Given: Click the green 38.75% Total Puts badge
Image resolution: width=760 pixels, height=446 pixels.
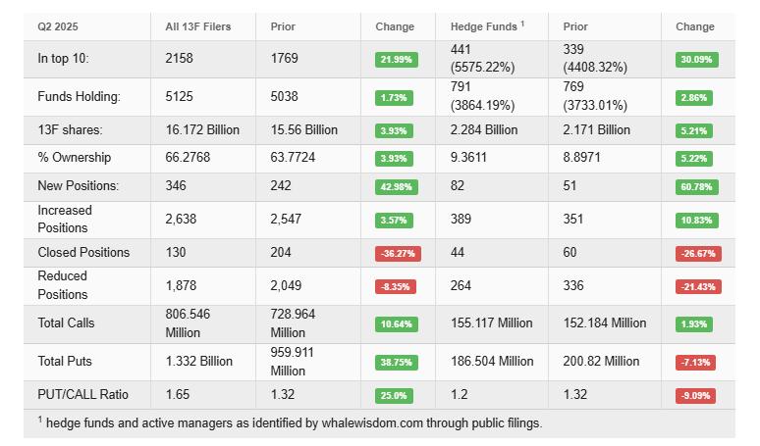Looking at the screenshot, I should coord(396,363).
